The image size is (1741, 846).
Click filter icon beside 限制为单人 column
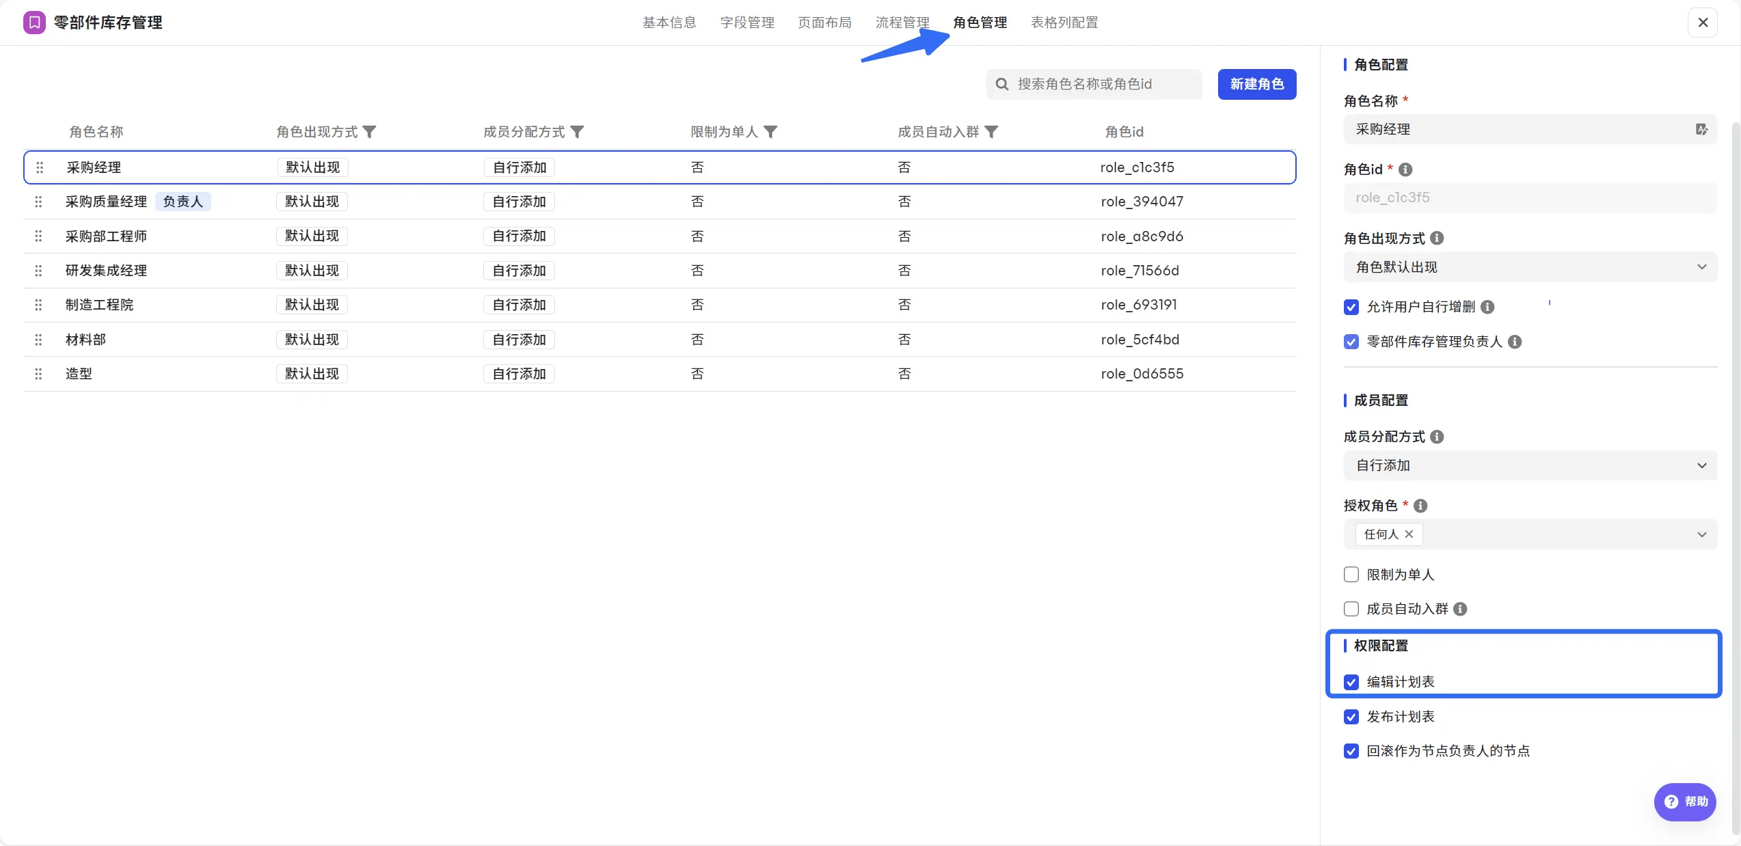click(x=770, y=132)
